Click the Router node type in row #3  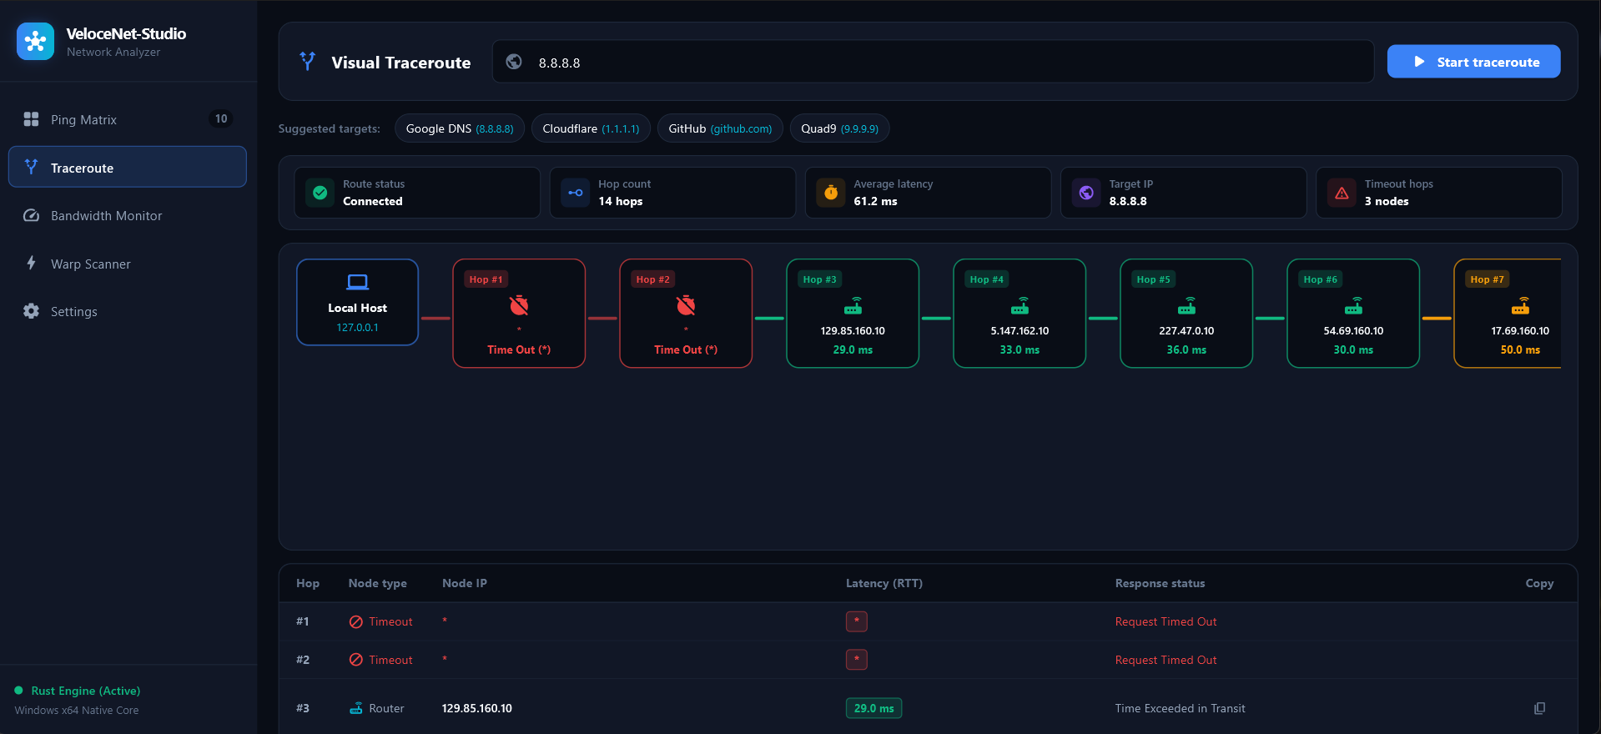click(x=376, y=708)
